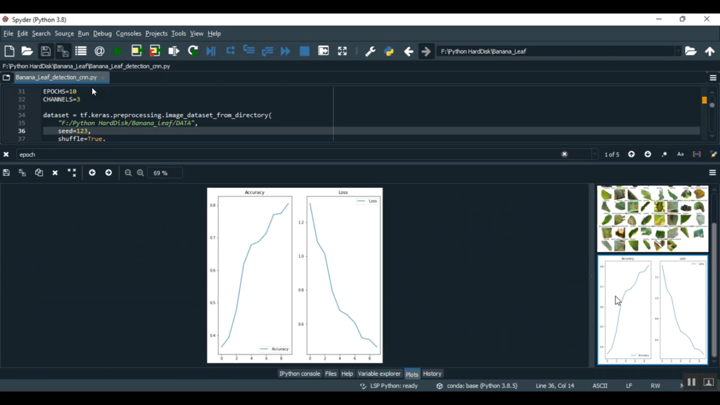720x405 pixels.
Task: Open Preferences via the wrench icon
Action: pyautogui.click(x=370, y=51)
